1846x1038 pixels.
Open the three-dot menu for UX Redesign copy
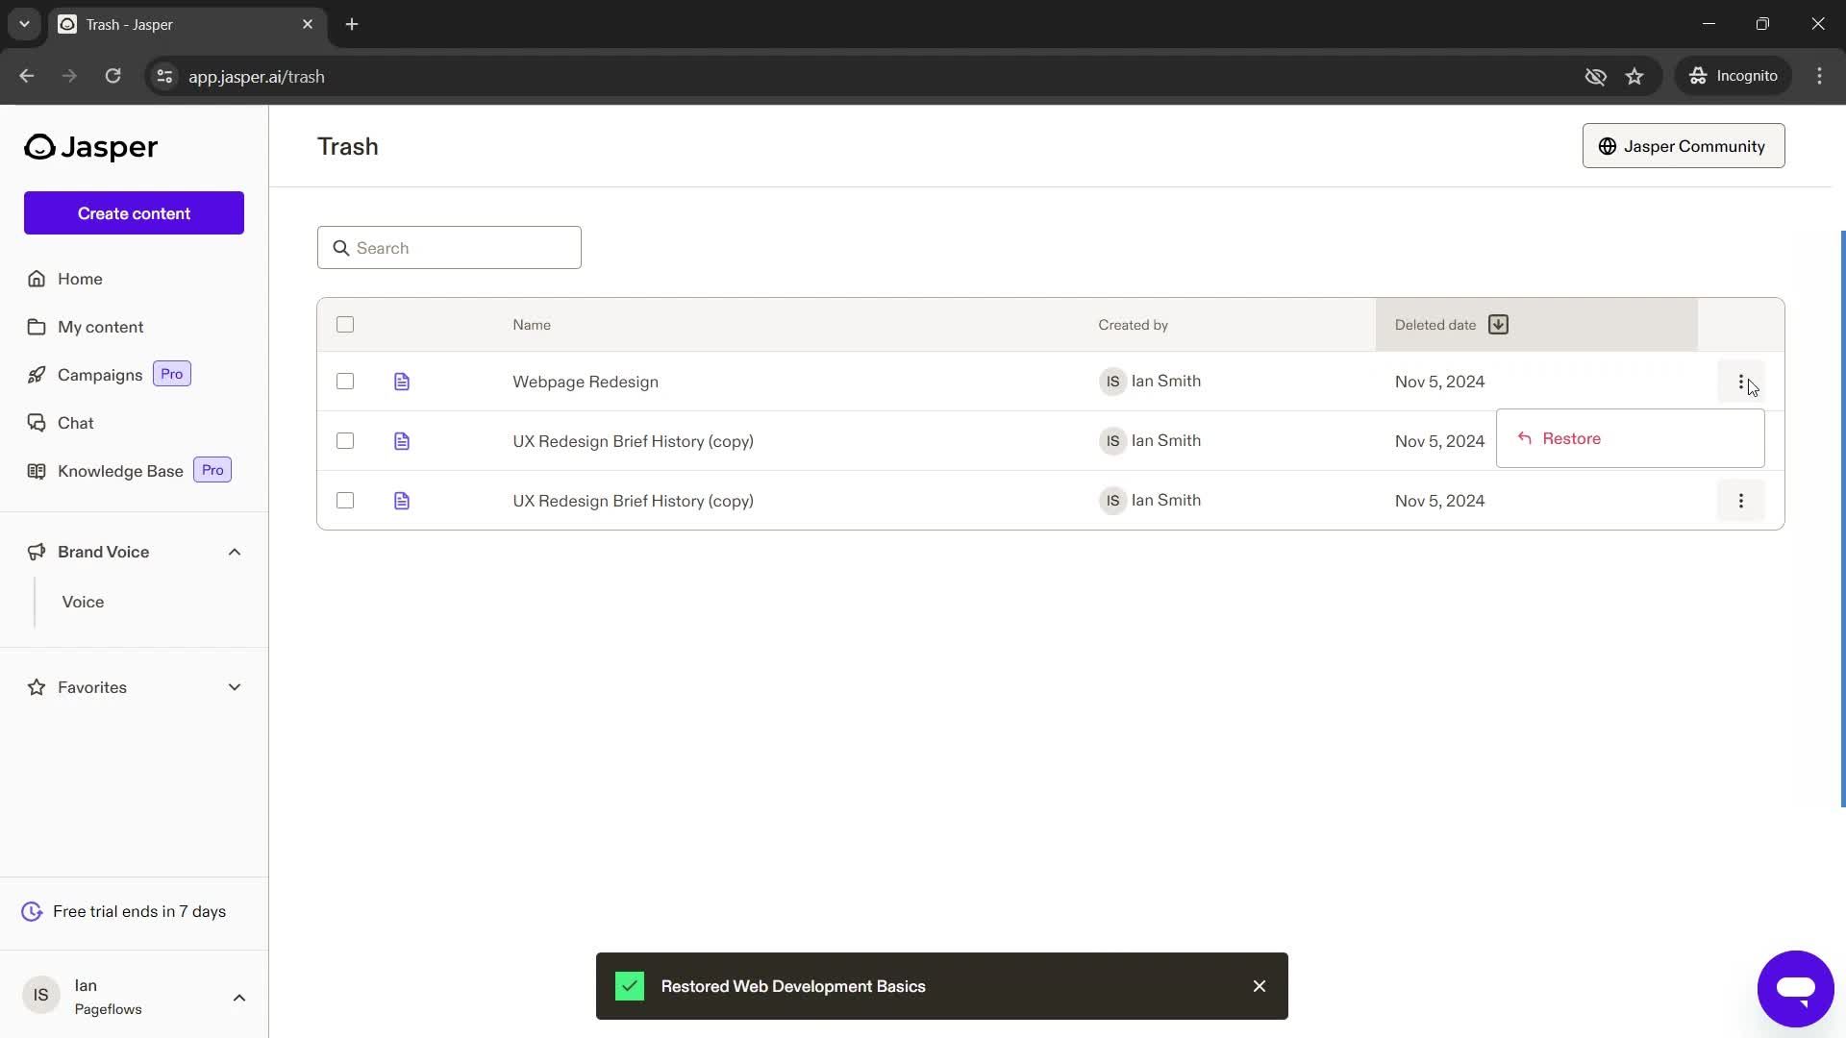click(x=1741, y=500)
